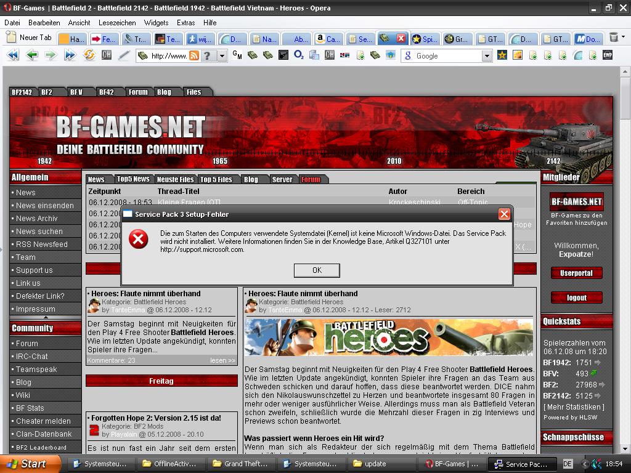Open the RSS Newsfeed sidebar link

(x=41, y=245)
